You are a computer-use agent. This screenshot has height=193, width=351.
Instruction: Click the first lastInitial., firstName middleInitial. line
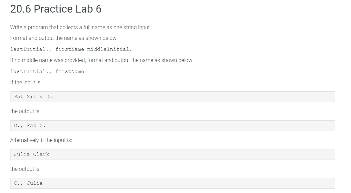(x=71, y=49)
